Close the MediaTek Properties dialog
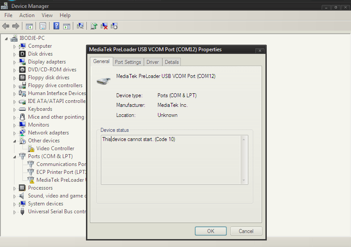This screenshot has width=351, height=247. click(x=260, y=50)
